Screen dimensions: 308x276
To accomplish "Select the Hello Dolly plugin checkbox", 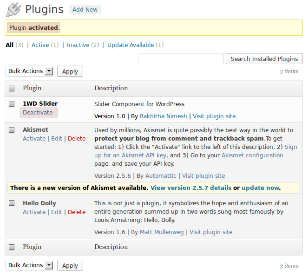I will [x=12, y=203].
